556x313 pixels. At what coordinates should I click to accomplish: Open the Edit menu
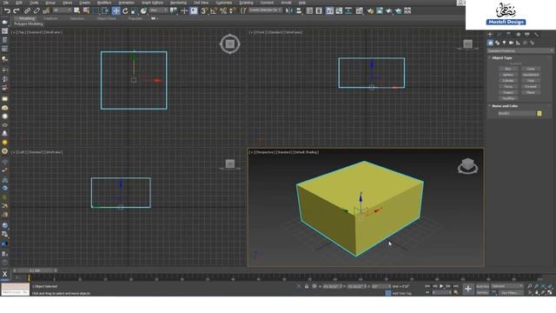pos(19,3)
